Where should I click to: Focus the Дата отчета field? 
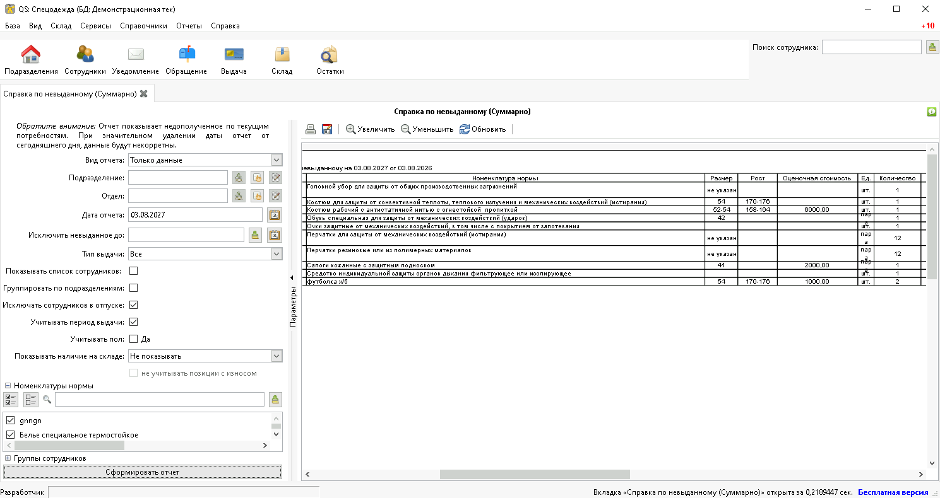(x=195, y=215)
